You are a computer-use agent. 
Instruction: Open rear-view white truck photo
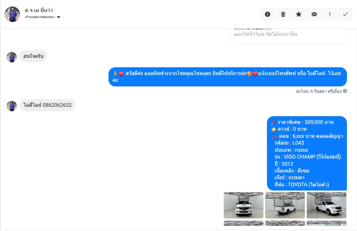click(x=285, y=205)
